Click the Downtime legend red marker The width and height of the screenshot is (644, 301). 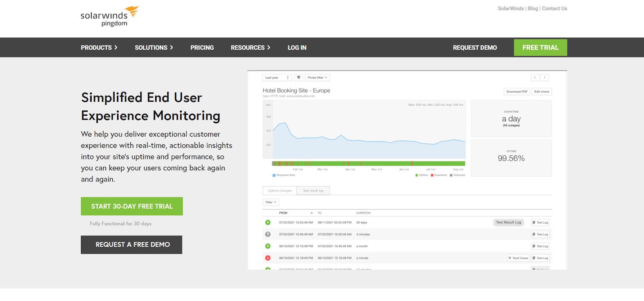432,175
